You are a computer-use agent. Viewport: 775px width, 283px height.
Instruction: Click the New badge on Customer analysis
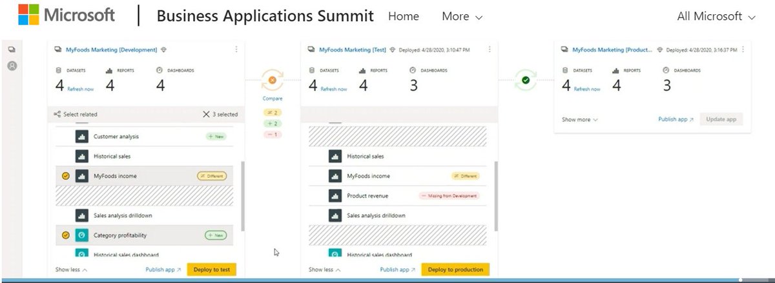216,137
